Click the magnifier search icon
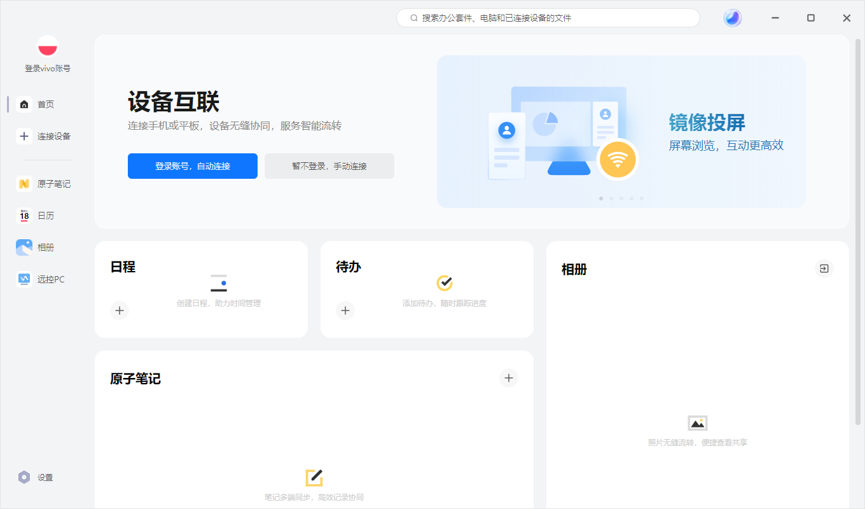The height and width of the screenshot is (509, 865). tap(414, 18)
